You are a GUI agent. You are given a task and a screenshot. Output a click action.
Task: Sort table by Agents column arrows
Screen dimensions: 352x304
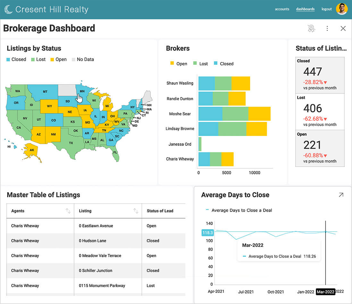pyautogui.click(x=68, y=211)
